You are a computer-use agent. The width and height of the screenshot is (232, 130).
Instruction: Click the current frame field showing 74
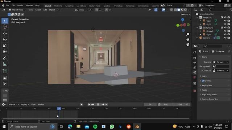[150, 104]
